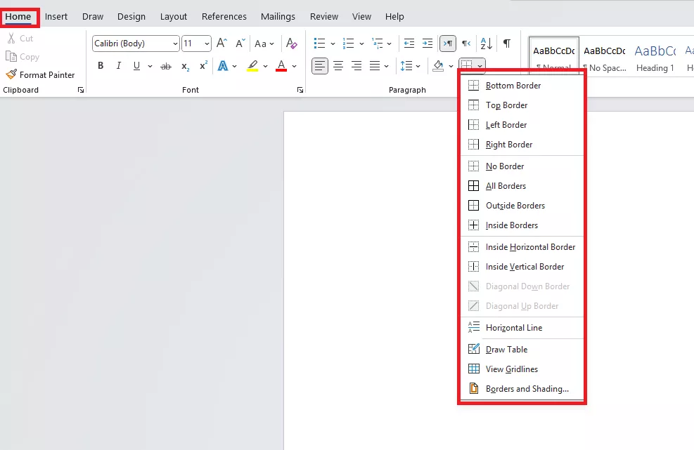Open Clipboard pane launcher
Screen dimensions: 694x450
[x=81, y=90]
